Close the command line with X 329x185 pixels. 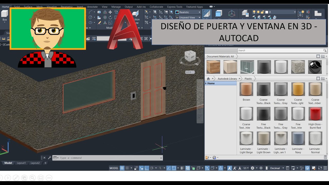[44, 158]
